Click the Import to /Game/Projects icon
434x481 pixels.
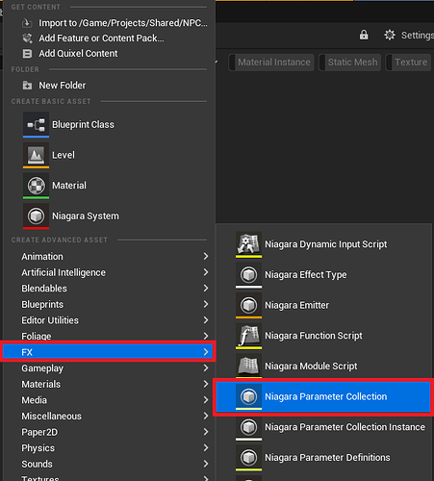[x=27, y=23]
